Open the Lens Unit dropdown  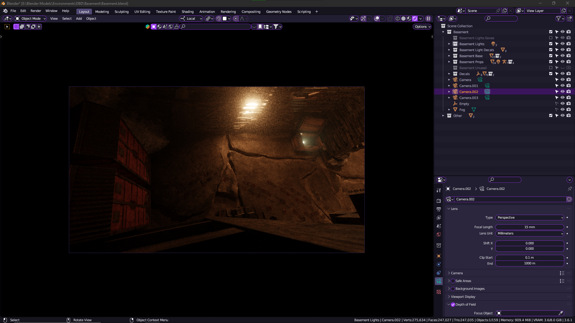529,233
